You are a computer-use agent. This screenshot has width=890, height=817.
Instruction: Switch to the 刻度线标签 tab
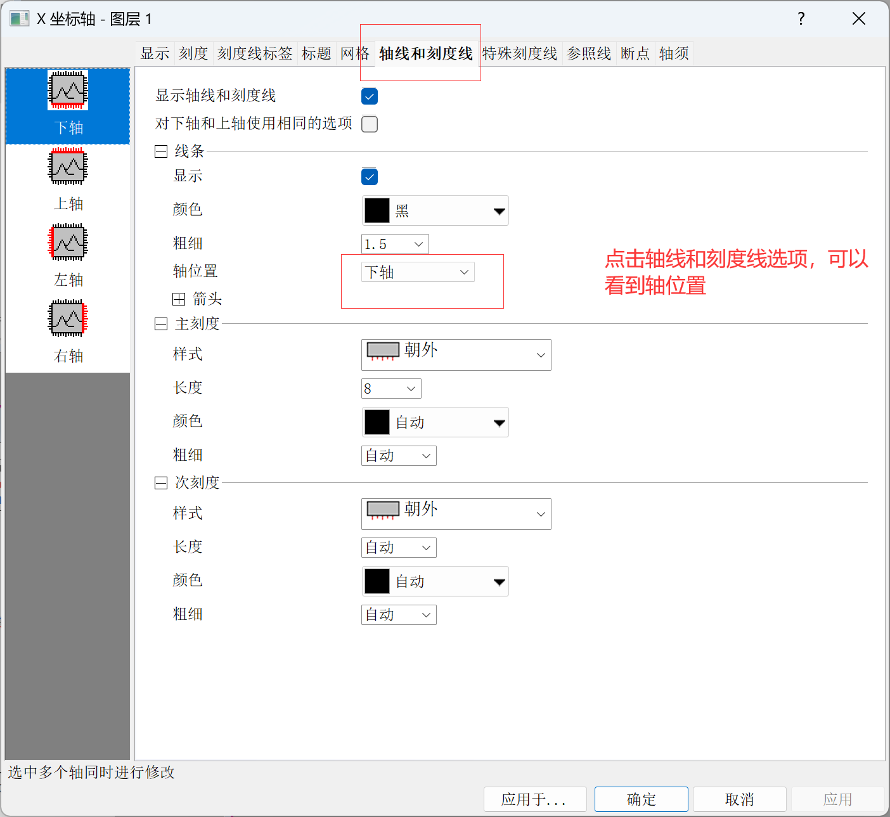point(255,53)
